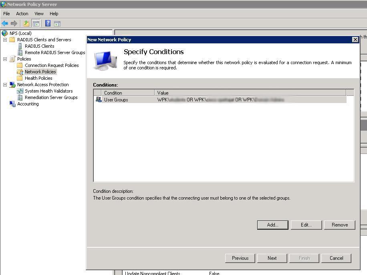Select Connection Request Policies

click(x=52, y=65)
